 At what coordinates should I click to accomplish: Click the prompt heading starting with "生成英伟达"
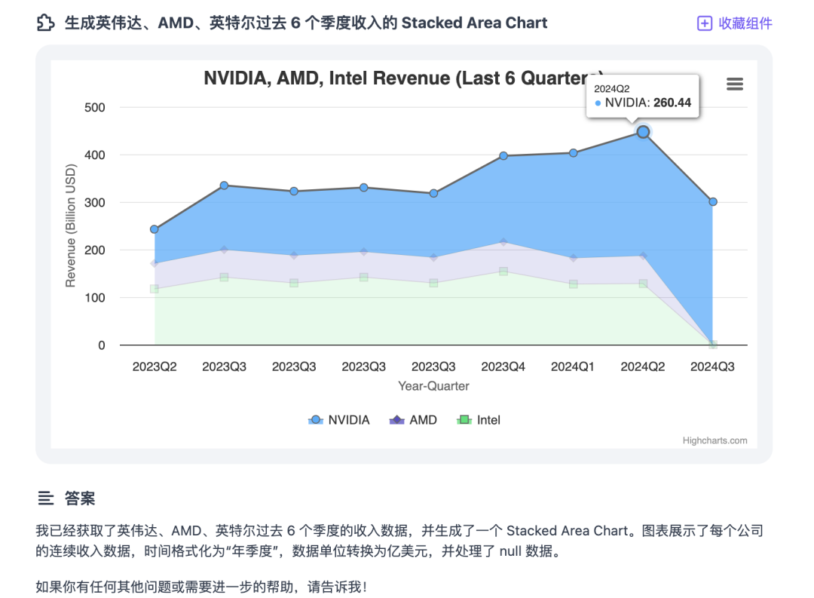click(306, 23)
